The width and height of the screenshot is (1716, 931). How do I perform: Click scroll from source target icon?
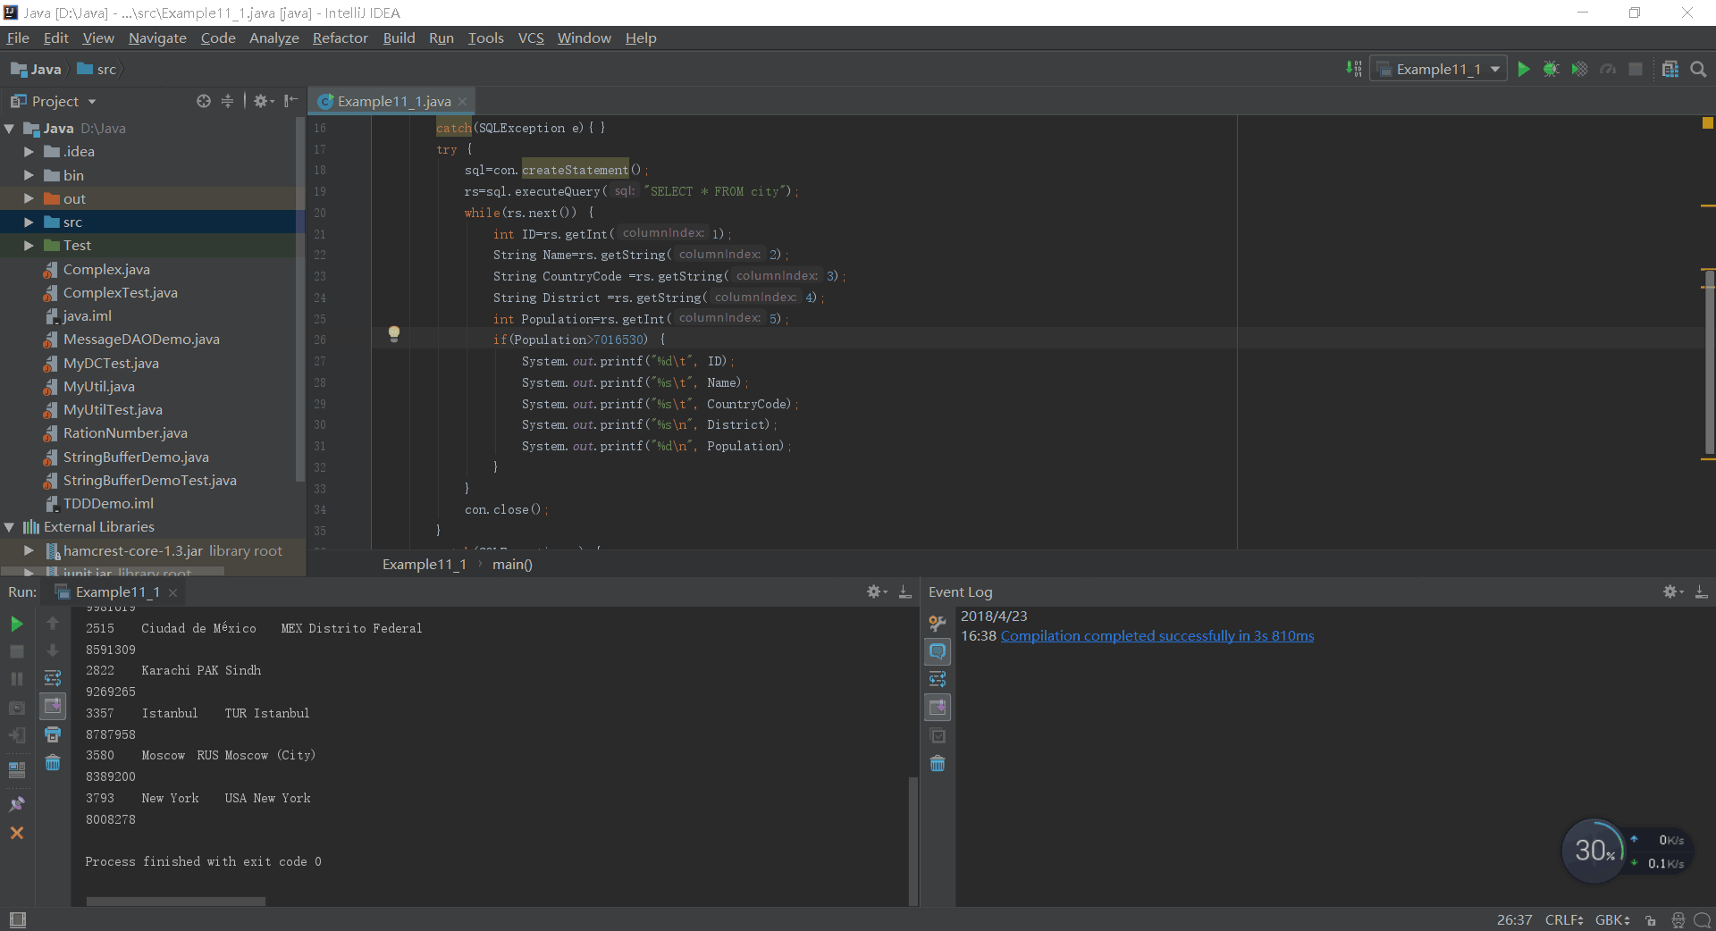[204, 101]
